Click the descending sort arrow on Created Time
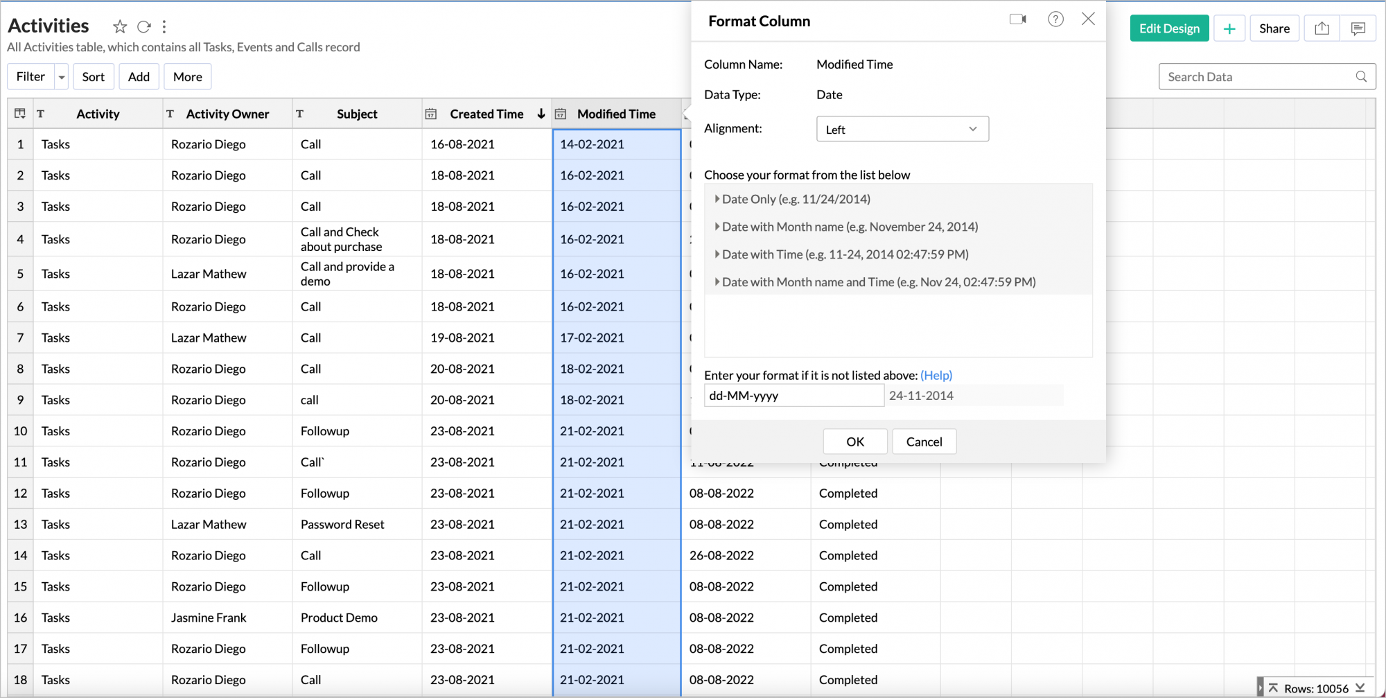This screenshot has height=698, width=1386. (x=541, y=113)
